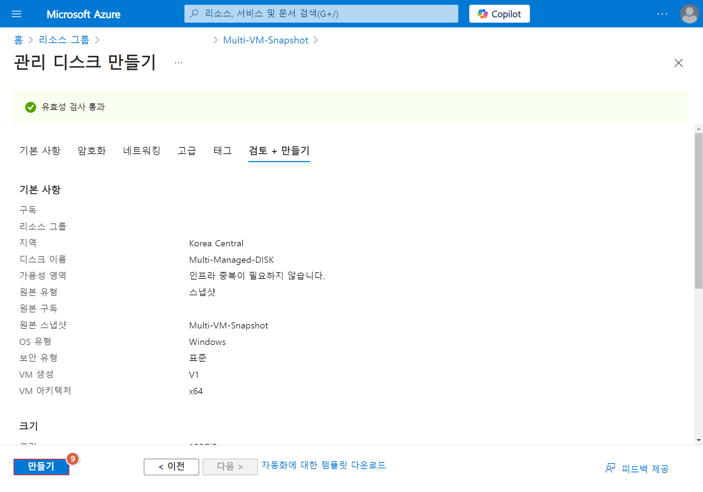Click the search magnifier icon
This screenshot has height=492, width=703.
[194, 14]
